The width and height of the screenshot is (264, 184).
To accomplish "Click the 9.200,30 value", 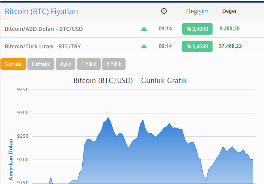I will coord(229,29).
